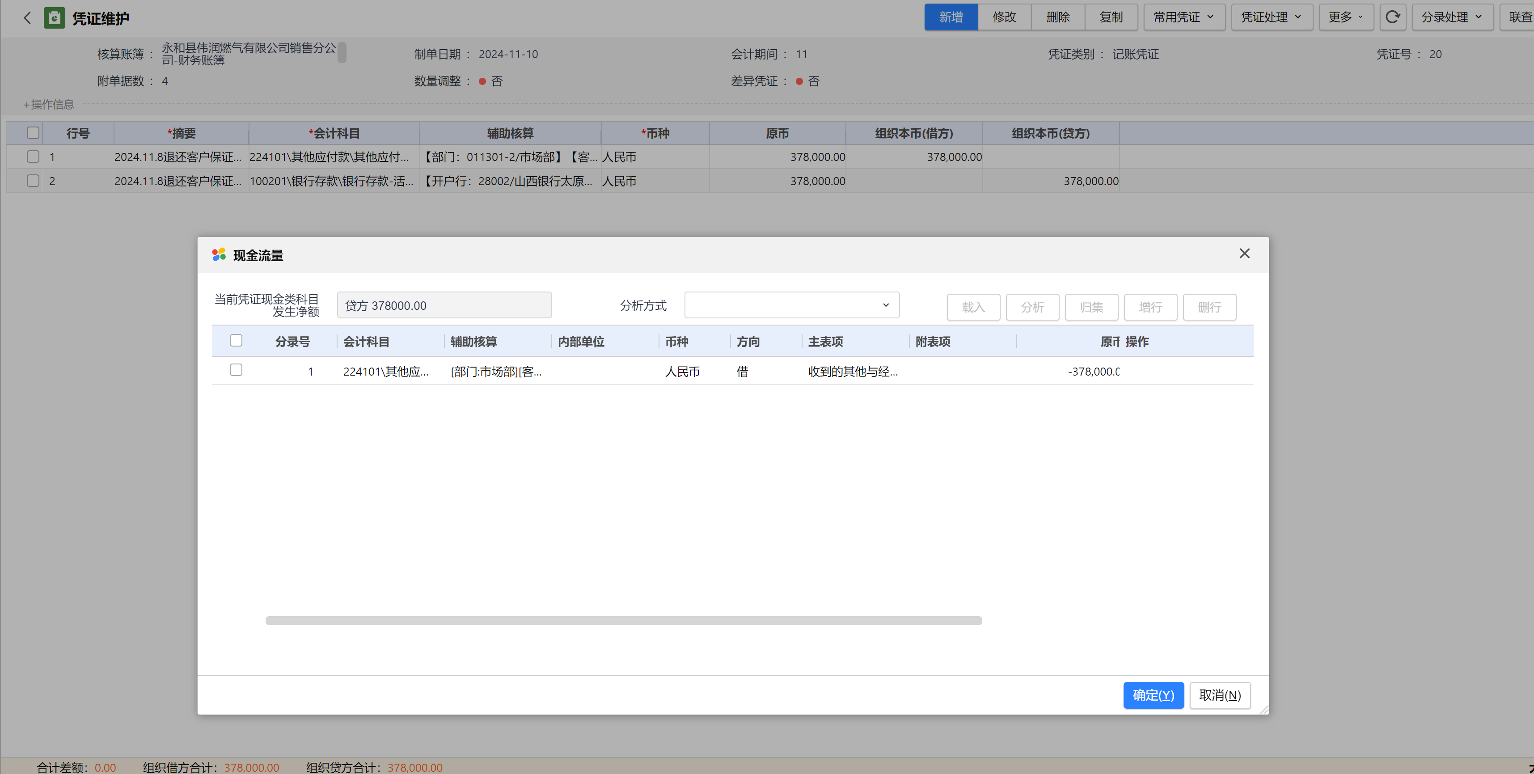
Task: Expand the +操作信息 section
Action: pos(48,105)
